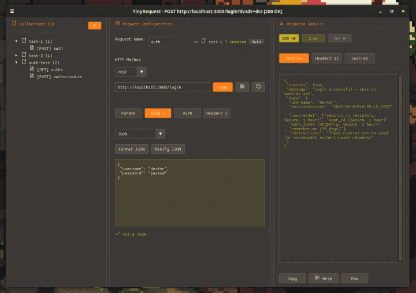The width and height of the screenshot is (416, 293).
Task: Click the orange add collection plus button
Action: coord(95,25)
